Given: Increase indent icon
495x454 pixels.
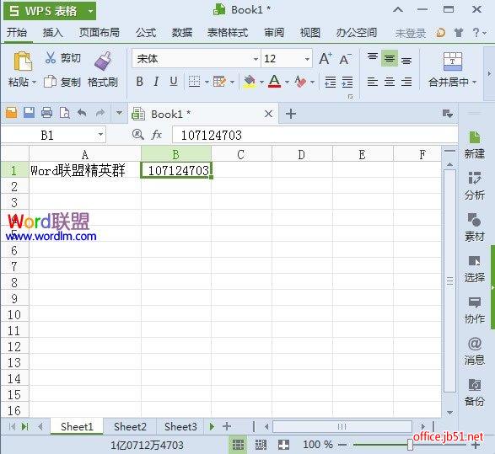Looking at the screenshot, I should tap(347, 82).
